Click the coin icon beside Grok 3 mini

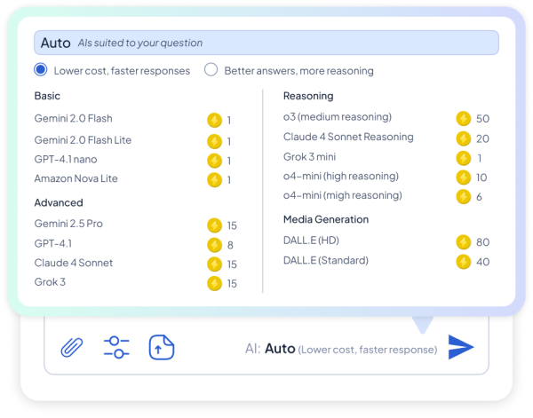click(464, 158)
